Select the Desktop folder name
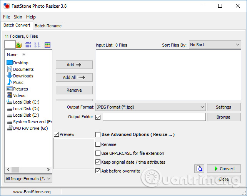The image size is (247, 196). (21, 63)
